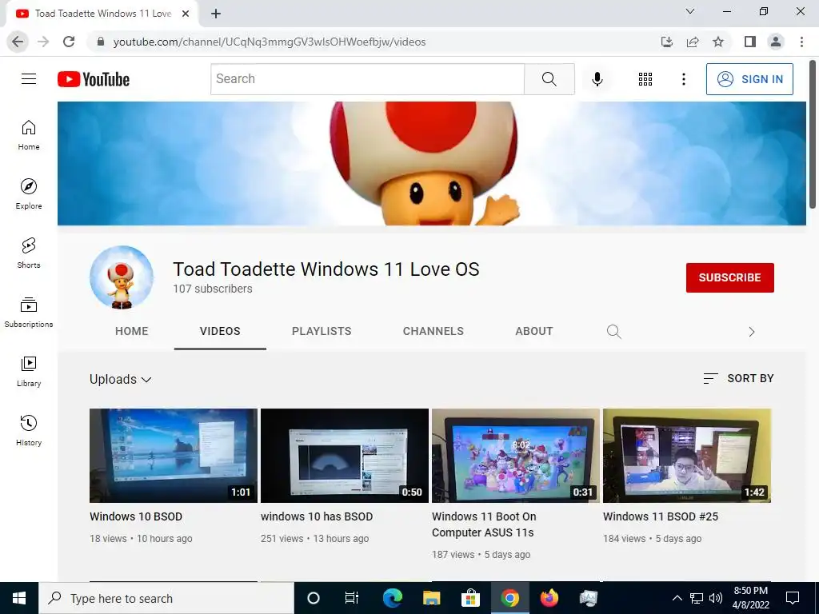Image resolution: width=819 pixels, height=614 pixels.
Task: Click the 0:31 Mario wallpaper thumbnail
Action: (516, 455)
